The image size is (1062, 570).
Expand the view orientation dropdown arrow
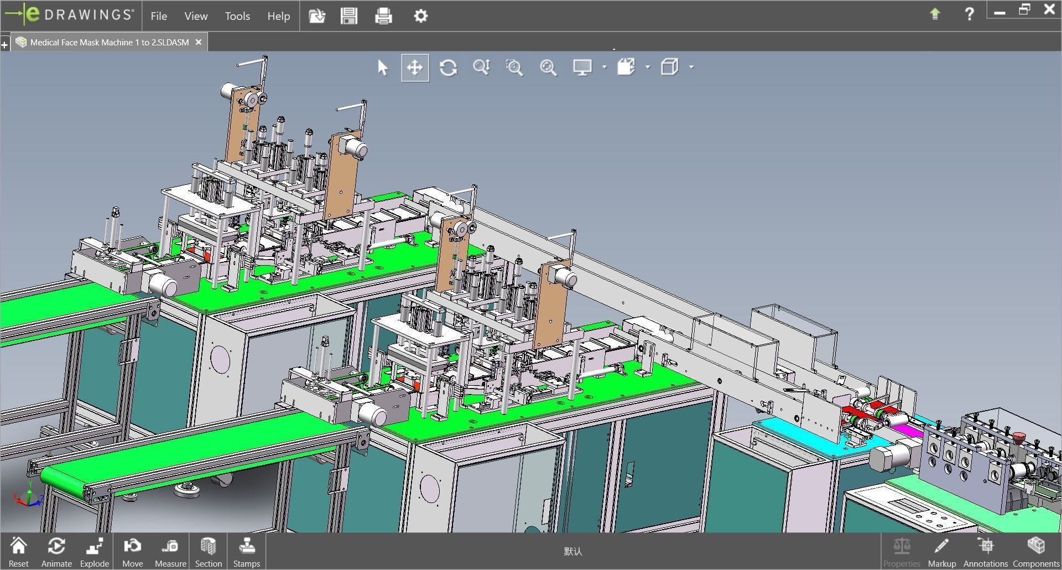[x=648, y=68]
